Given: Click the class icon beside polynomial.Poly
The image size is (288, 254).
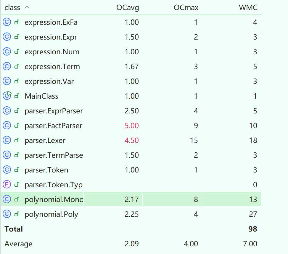Looking at the screenshot, I should pos(7,214).
